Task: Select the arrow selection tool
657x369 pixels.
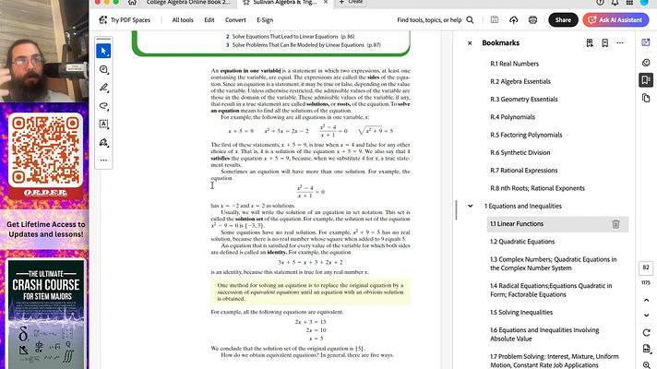Action: pyautogui.click(x=104, y=51)
